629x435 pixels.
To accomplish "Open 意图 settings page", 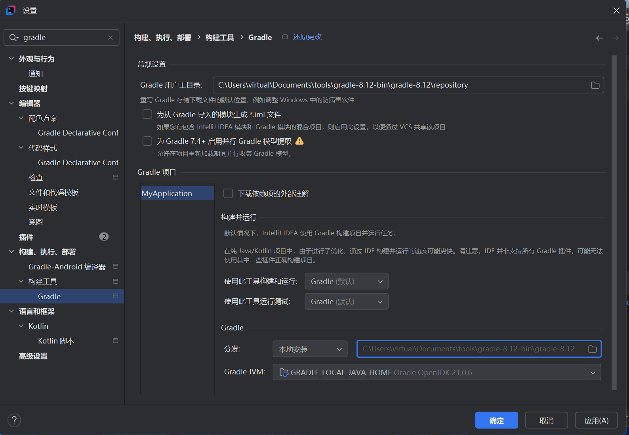I will pyautogui.click(x=36, y=222).
